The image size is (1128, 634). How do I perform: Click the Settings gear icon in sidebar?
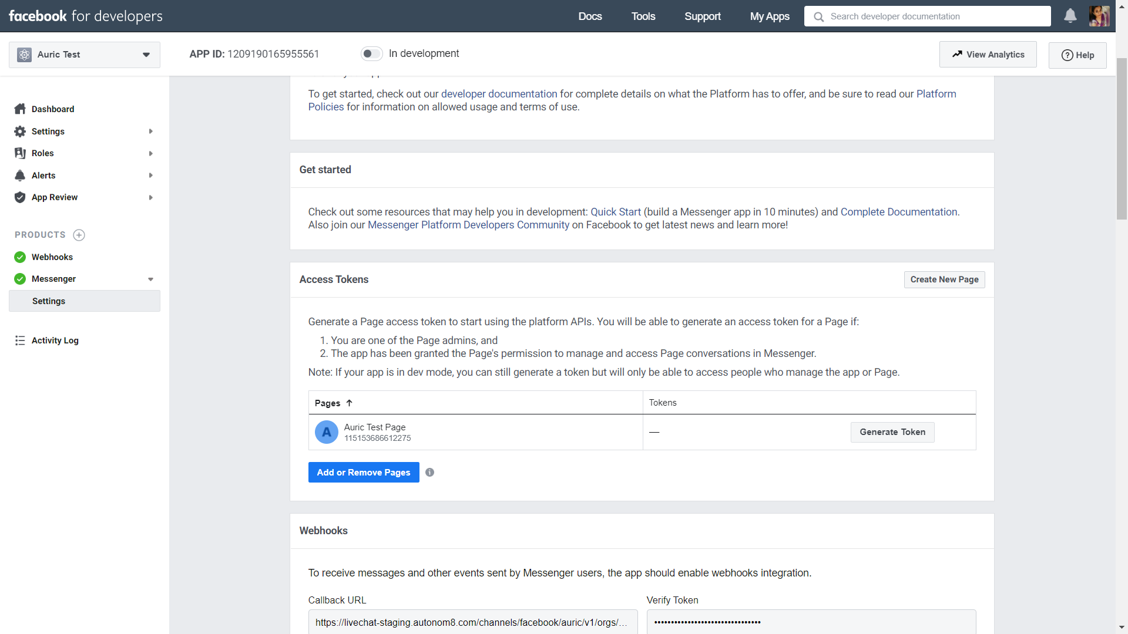(x=20, y=131)
